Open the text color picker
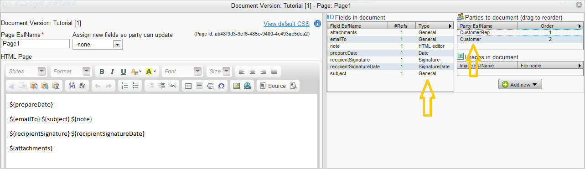The width and height of the screenshot is (585, 169). coord(136,72)
